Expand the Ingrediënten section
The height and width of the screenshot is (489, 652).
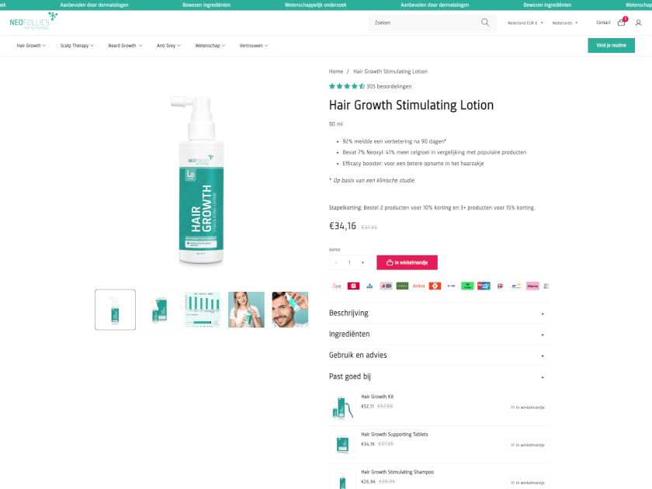pyautogui.click(x=439, y=334)
